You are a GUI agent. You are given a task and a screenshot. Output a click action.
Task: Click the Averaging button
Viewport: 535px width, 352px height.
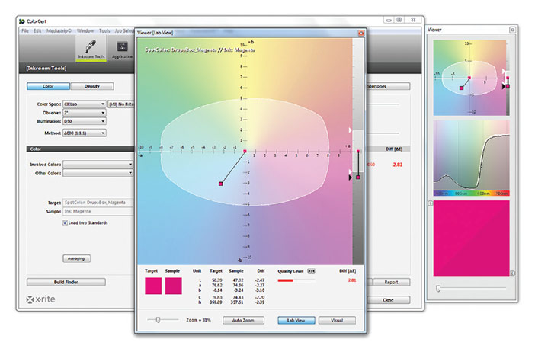(x=76, y=258)
